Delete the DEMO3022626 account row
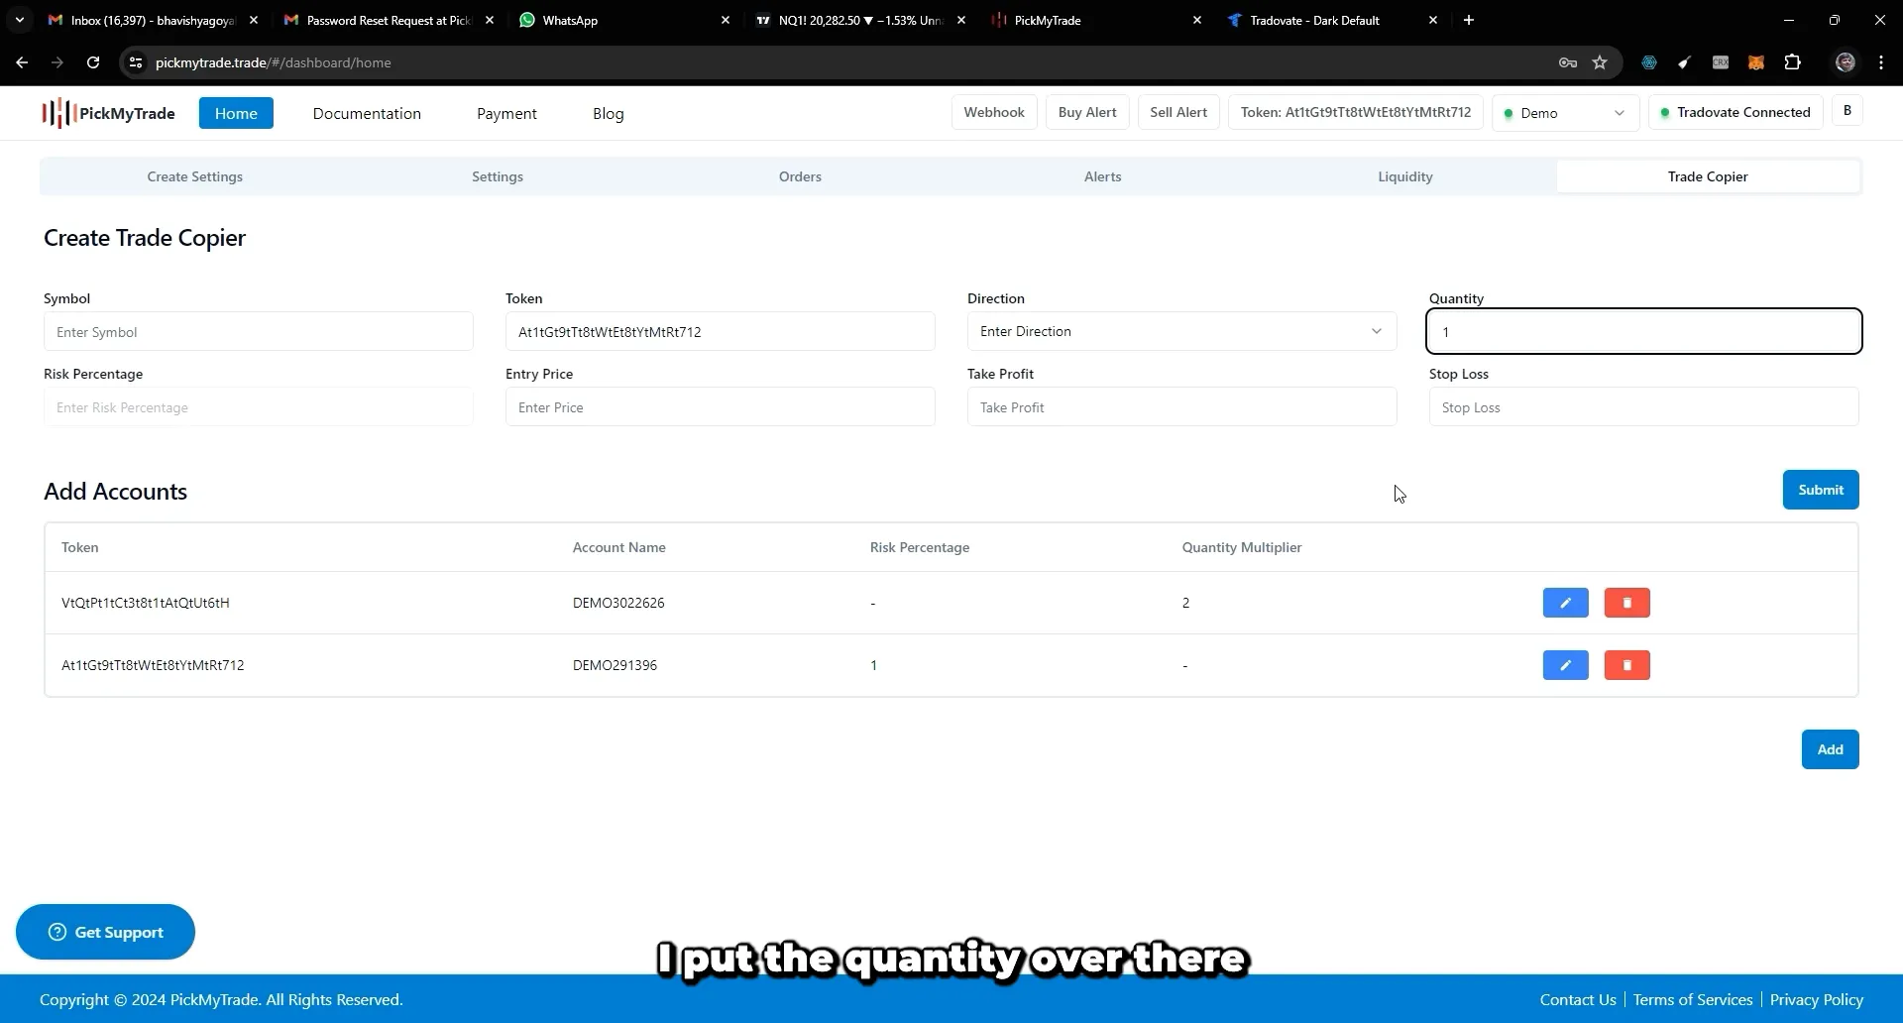Viewport: 1903px width, 1023px height. point(1626,603)
